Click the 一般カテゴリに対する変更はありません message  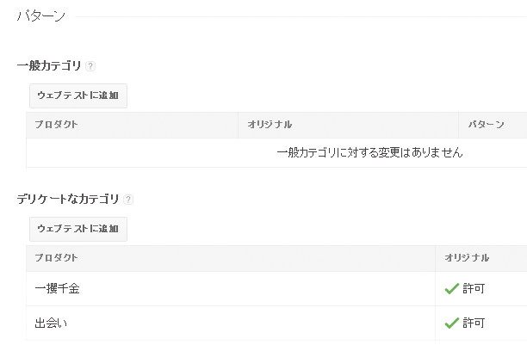pyautogui.click(x=369, y=153)
